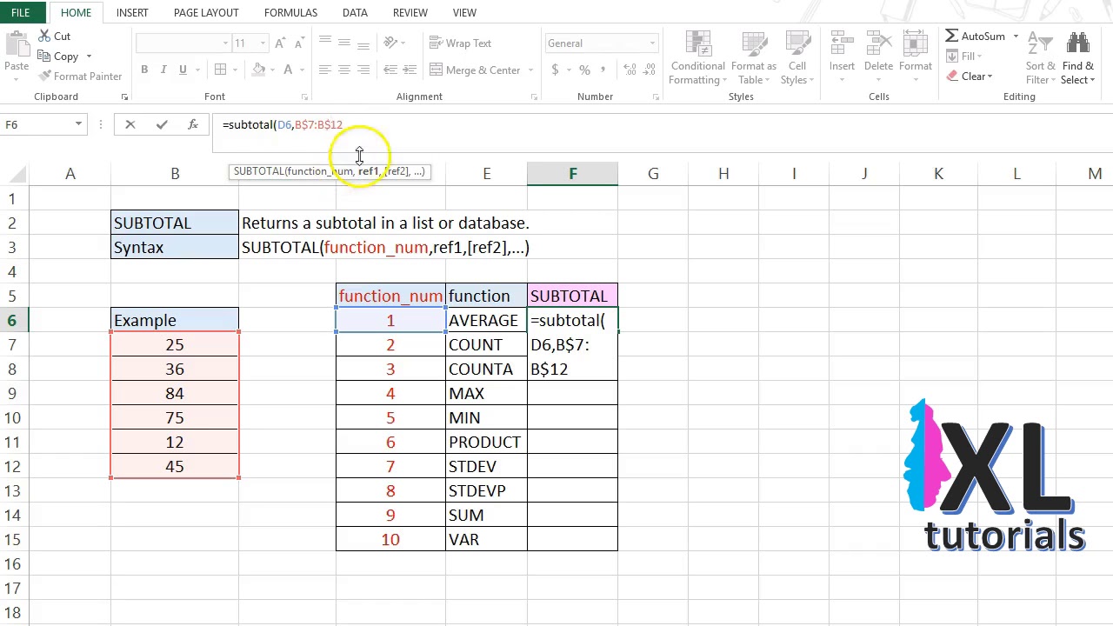Viewport: 1113px width, 626px height.
Task: Expand the font size dropdown
Action: (x=263, y=43)
